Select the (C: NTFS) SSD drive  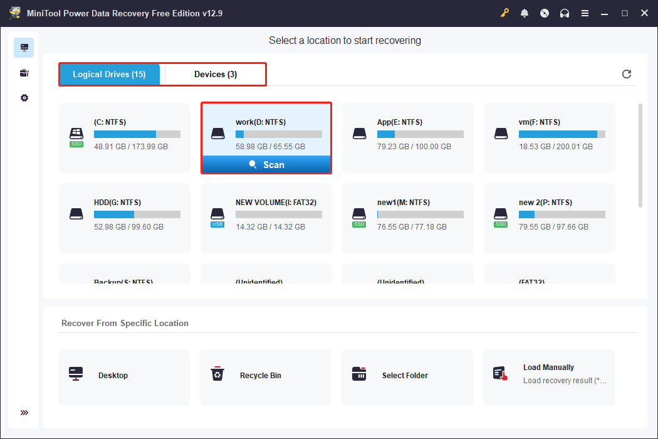click(x=125, y=138)
